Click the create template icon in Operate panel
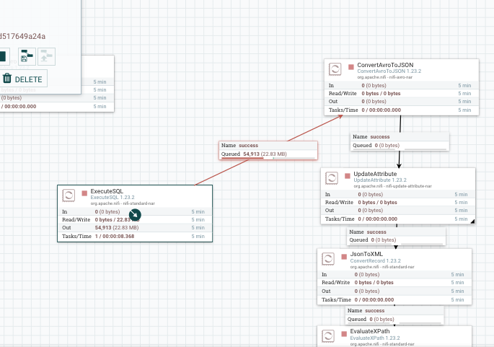Screen dimensions: 494x347 [27, 56]
